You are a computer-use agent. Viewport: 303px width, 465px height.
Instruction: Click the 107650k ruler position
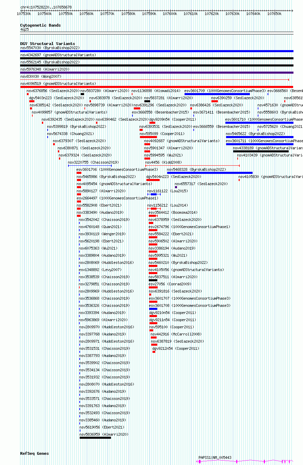[274, 14]
